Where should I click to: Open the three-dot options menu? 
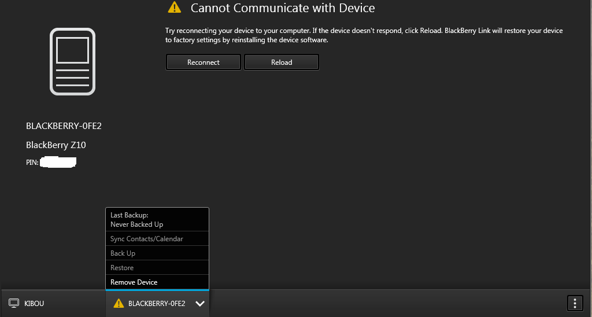pyautogui.click(x=574, y=303)
